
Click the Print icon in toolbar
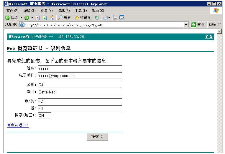coord(114,18)
